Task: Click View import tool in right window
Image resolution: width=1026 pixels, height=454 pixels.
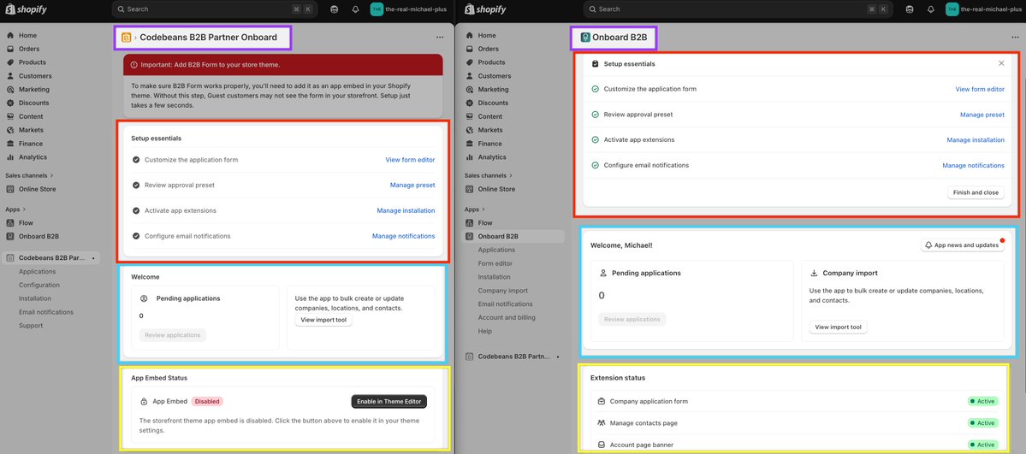Action: 839,327
